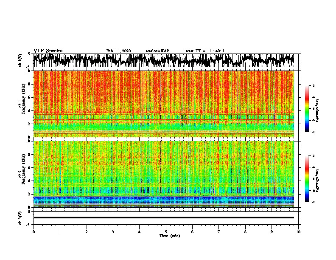This screenshot has height=260, width=336.
Task: Click the -5 tick label on ch.1(V) axis
Action: point(28,67)
